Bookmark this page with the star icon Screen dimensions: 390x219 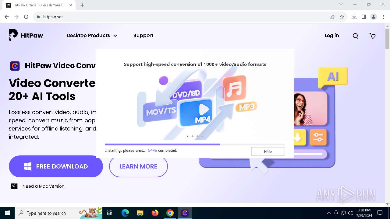[342, 17]
